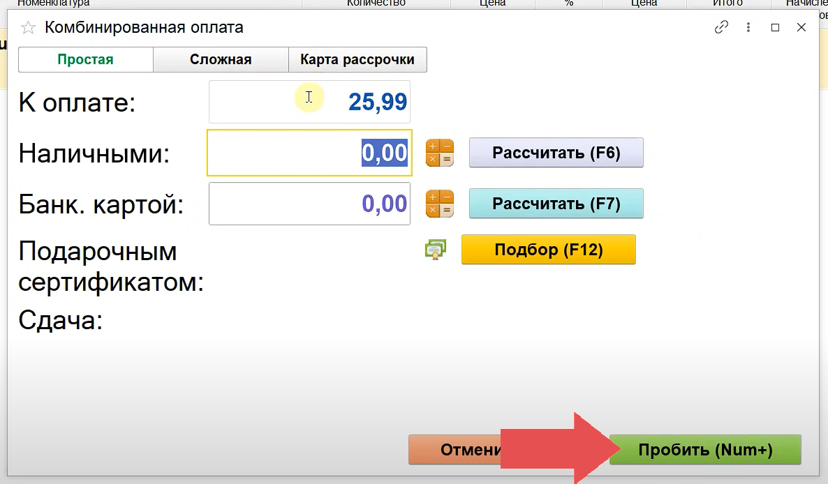Cancel payment using the Отмена button
The image size is (828, 484).
[x=455, y=451]
